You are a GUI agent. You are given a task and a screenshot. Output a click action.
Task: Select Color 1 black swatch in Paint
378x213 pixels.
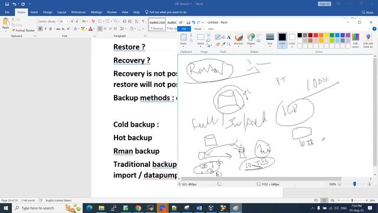tap(282, 40)
